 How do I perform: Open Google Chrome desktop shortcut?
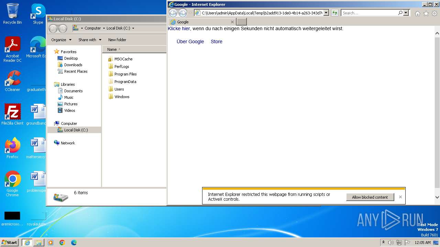click(12, 184)
